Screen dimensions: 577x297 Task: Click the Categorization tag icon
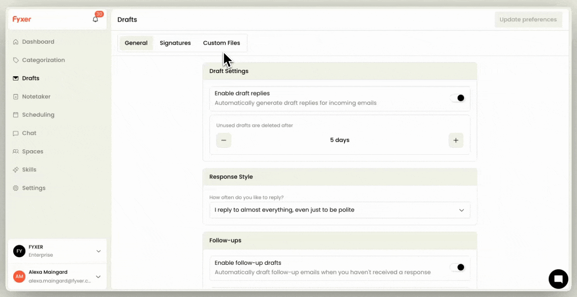pyautogui.click(x=16, y=60)
